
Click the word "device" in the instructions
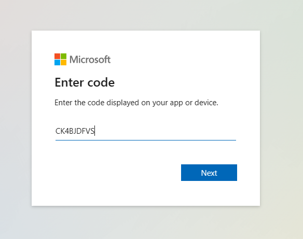click(206, 103)
